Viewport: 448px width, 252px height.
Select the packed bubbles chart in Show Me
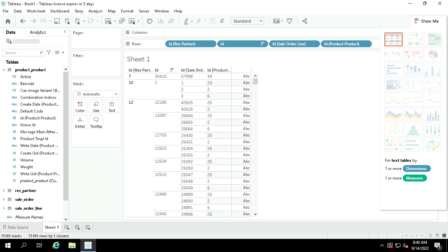[x=433, y=145]
